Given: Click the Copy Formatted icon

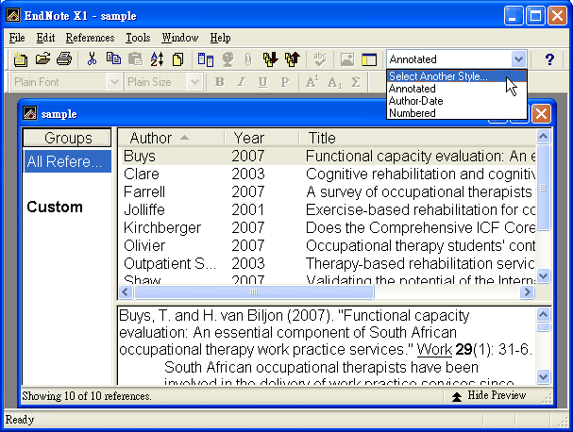Looking at the screenshot, I should click(x=178, y=59).
